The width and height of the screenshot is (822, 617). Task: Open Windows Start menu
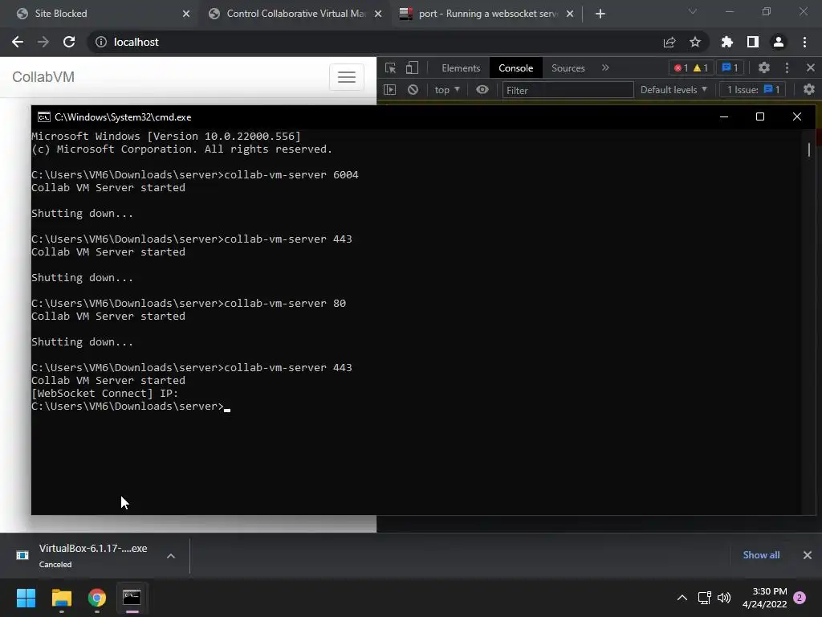point(26,598)
